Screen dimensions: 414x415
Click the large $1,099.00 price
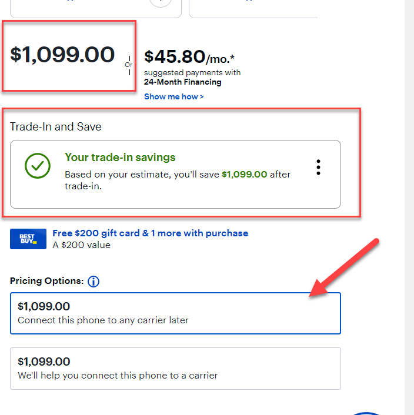pyautogui.click(x=62, y=55)
